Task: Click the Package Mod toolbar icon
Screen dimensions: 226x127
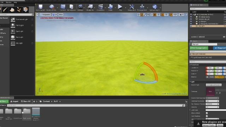Action: pos(142,8)
